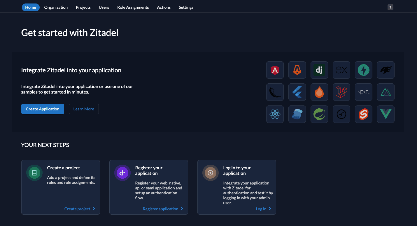
Task: Choose the Django framework icon
Action: 319,70
